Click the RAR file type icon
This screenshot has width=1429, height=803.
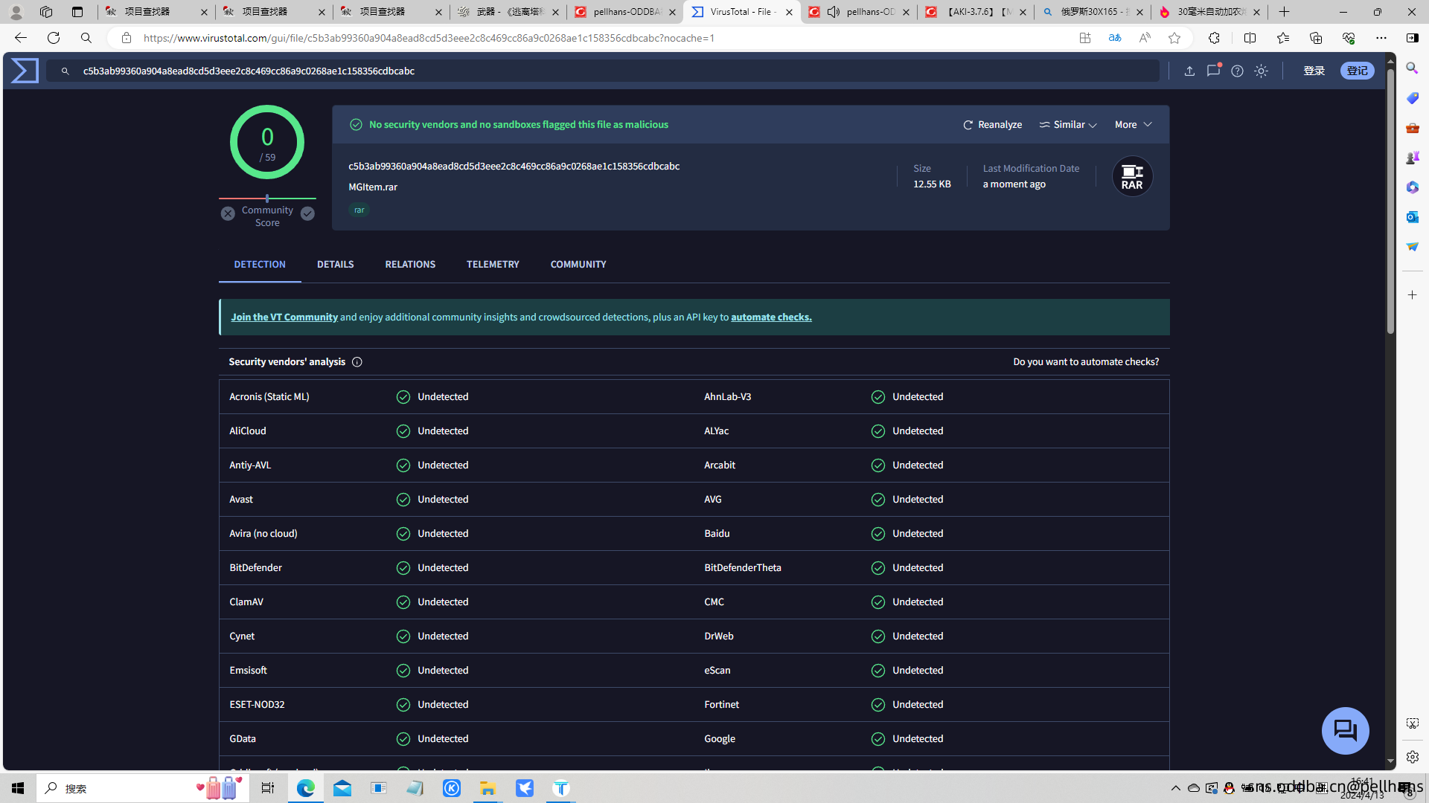1132,176
